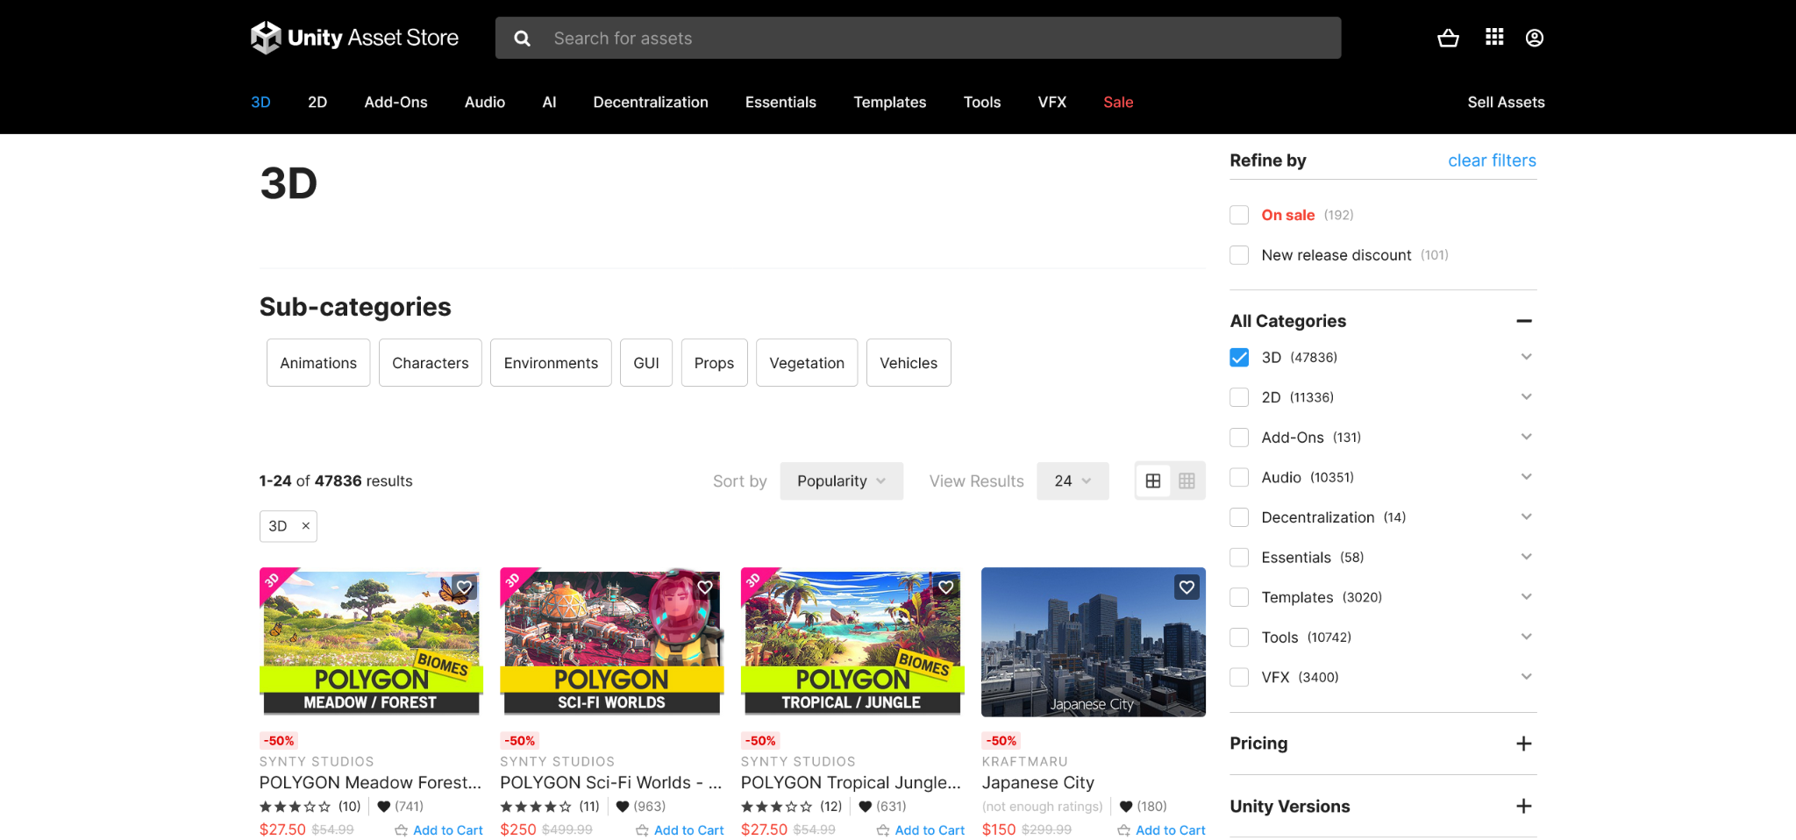Expand VFX category chevron in sidebar

1526,676
